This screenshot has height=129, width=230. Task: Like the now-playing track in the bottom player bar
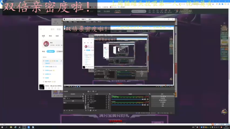click(x=46, y=88)
